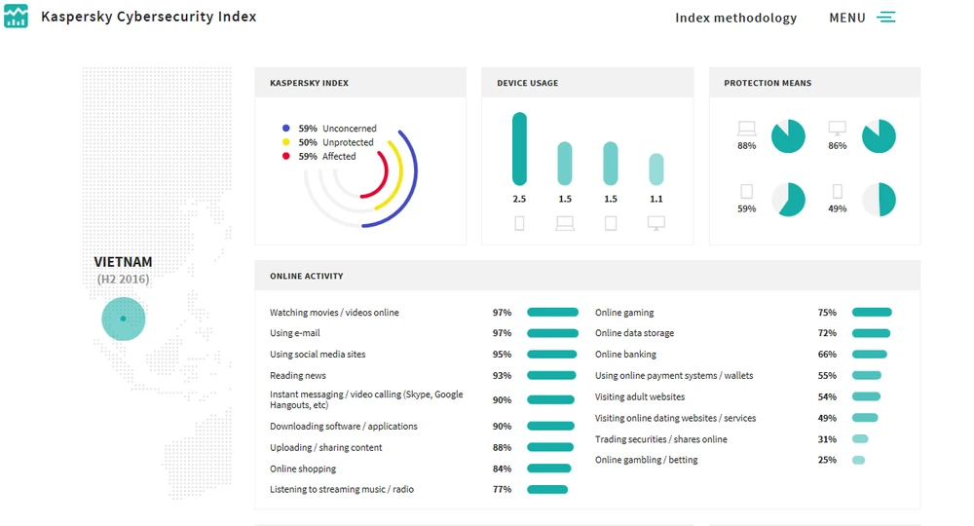Click the Kaspersky Cybersecurity Index logo icon
The width and height of the screenshot is (974, 526).
coord(16,17)
